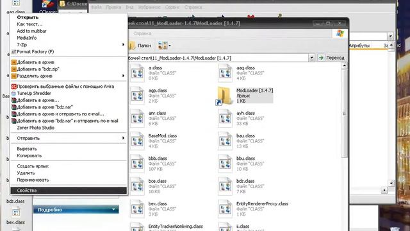Click the Windows flag logo in Explorer
This screenshot has height=231, width=410.
click(340, 33)
